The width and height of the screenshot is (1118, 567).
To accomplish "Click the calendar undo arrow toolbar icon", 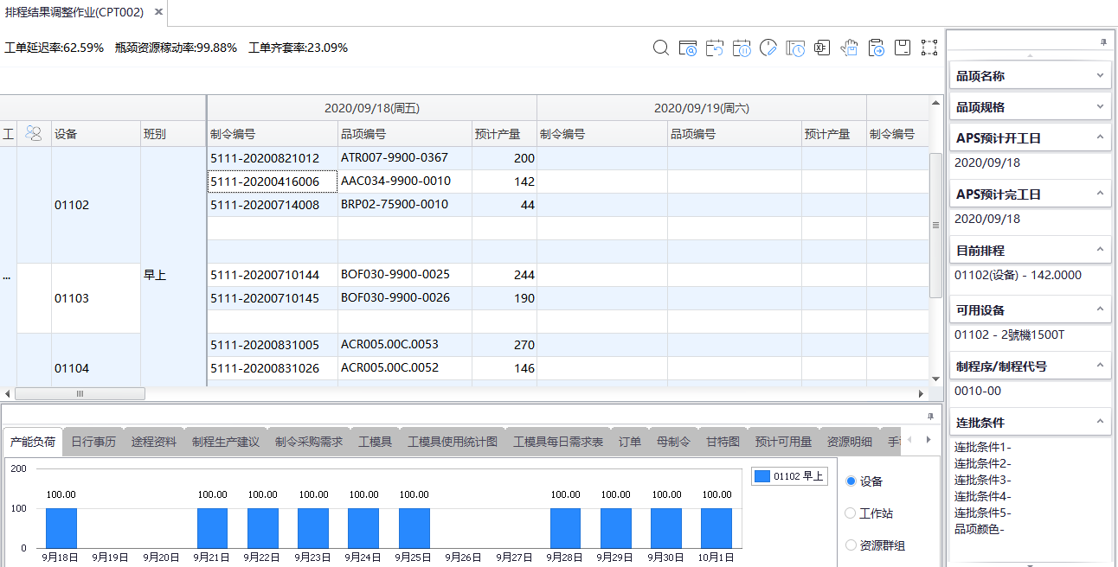I will 715,48.
